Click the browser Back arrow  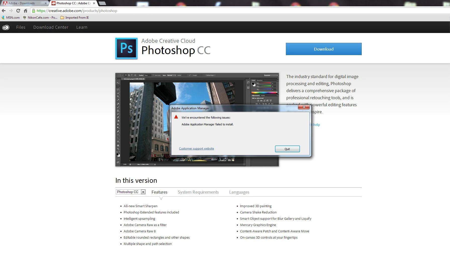coord(4,11)
